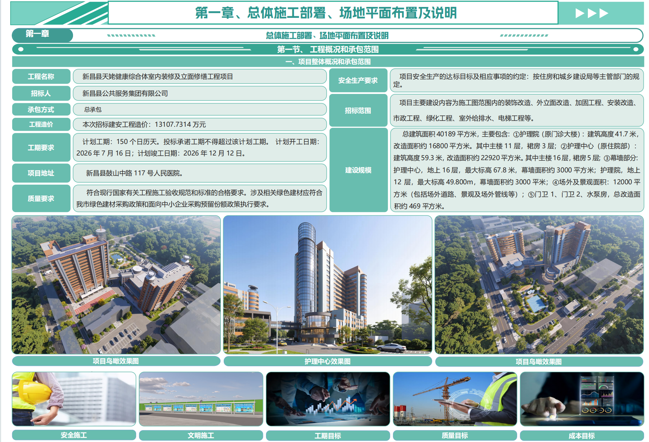649x442 pixels.
Task: Select the 招标人 label cell
Action: tap(41, 93)
